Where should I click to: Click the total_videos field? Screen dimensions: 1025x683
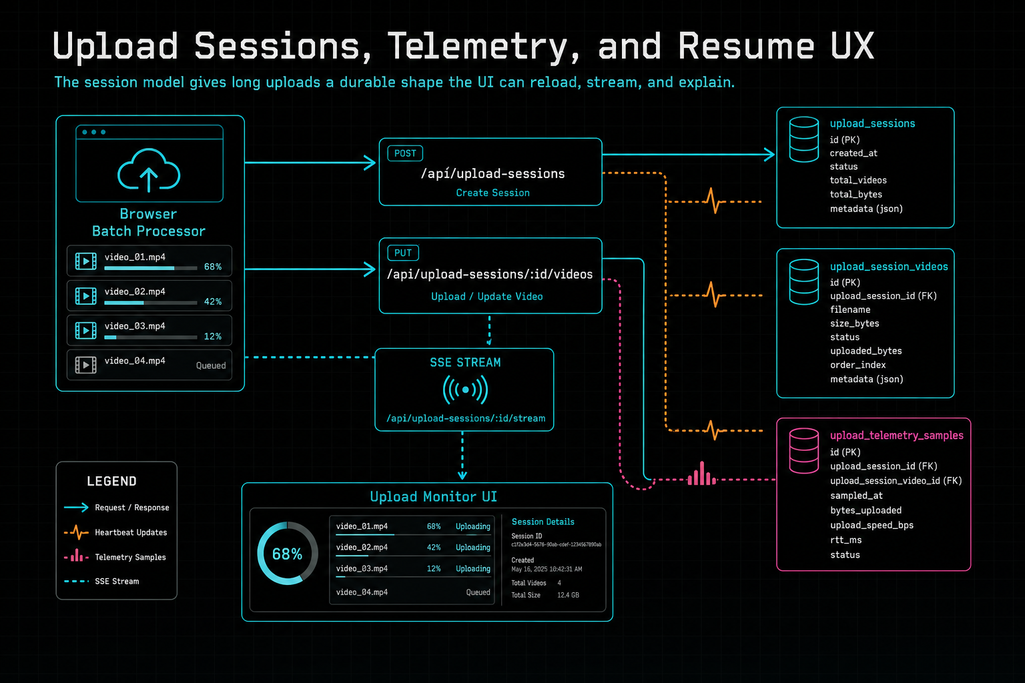(858, 180)
